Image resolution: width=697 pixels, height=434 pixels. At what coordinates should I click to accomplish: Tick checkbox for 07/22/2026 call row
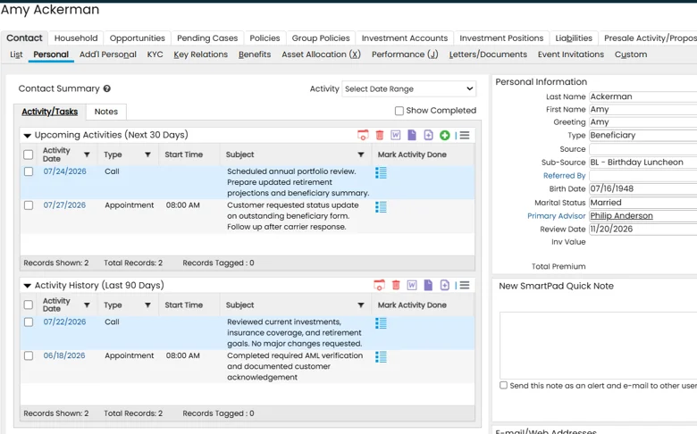[x=29, y=322]
